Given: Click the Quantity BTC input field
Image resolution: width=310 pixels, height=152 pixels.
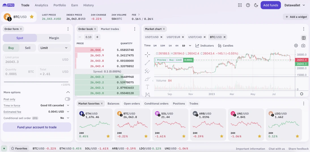Looking at the screenshot, I should tap(20, 72).
